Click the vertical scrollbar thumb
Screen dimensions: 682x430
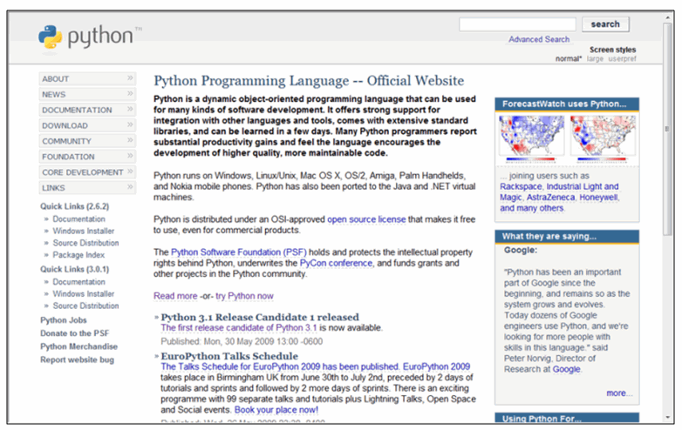(668, 129)
